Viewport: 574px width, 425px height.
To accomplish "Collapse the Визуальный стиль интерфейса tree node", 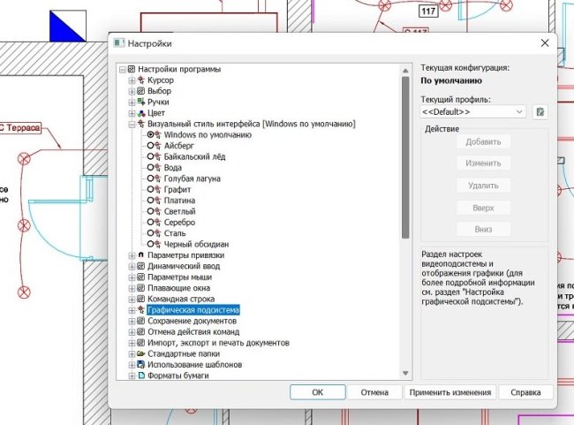I will [x=132, y=125].
